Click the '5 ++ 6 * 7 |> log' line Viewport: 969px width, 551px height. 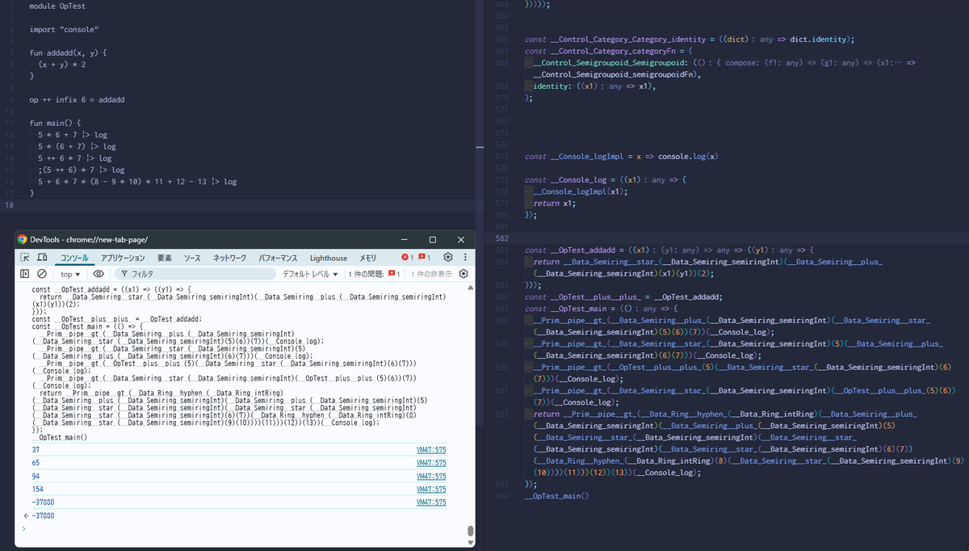click(x=74, y=158)
